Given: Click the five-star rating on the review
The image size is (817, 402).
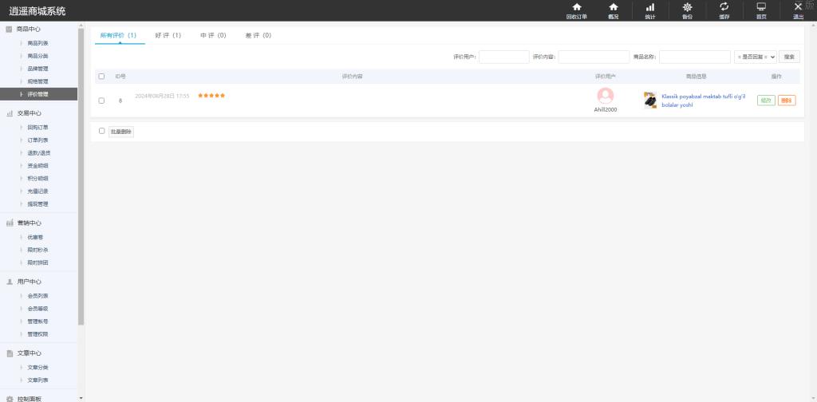Looking at the screenshot, I should click(x=211, y=96).
